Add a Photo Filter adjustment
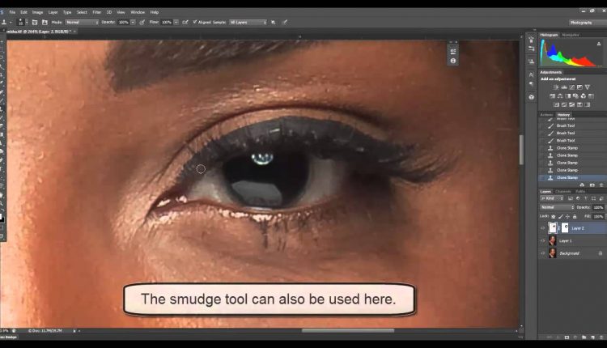This screenshot has width=607, height=348. 575,96
